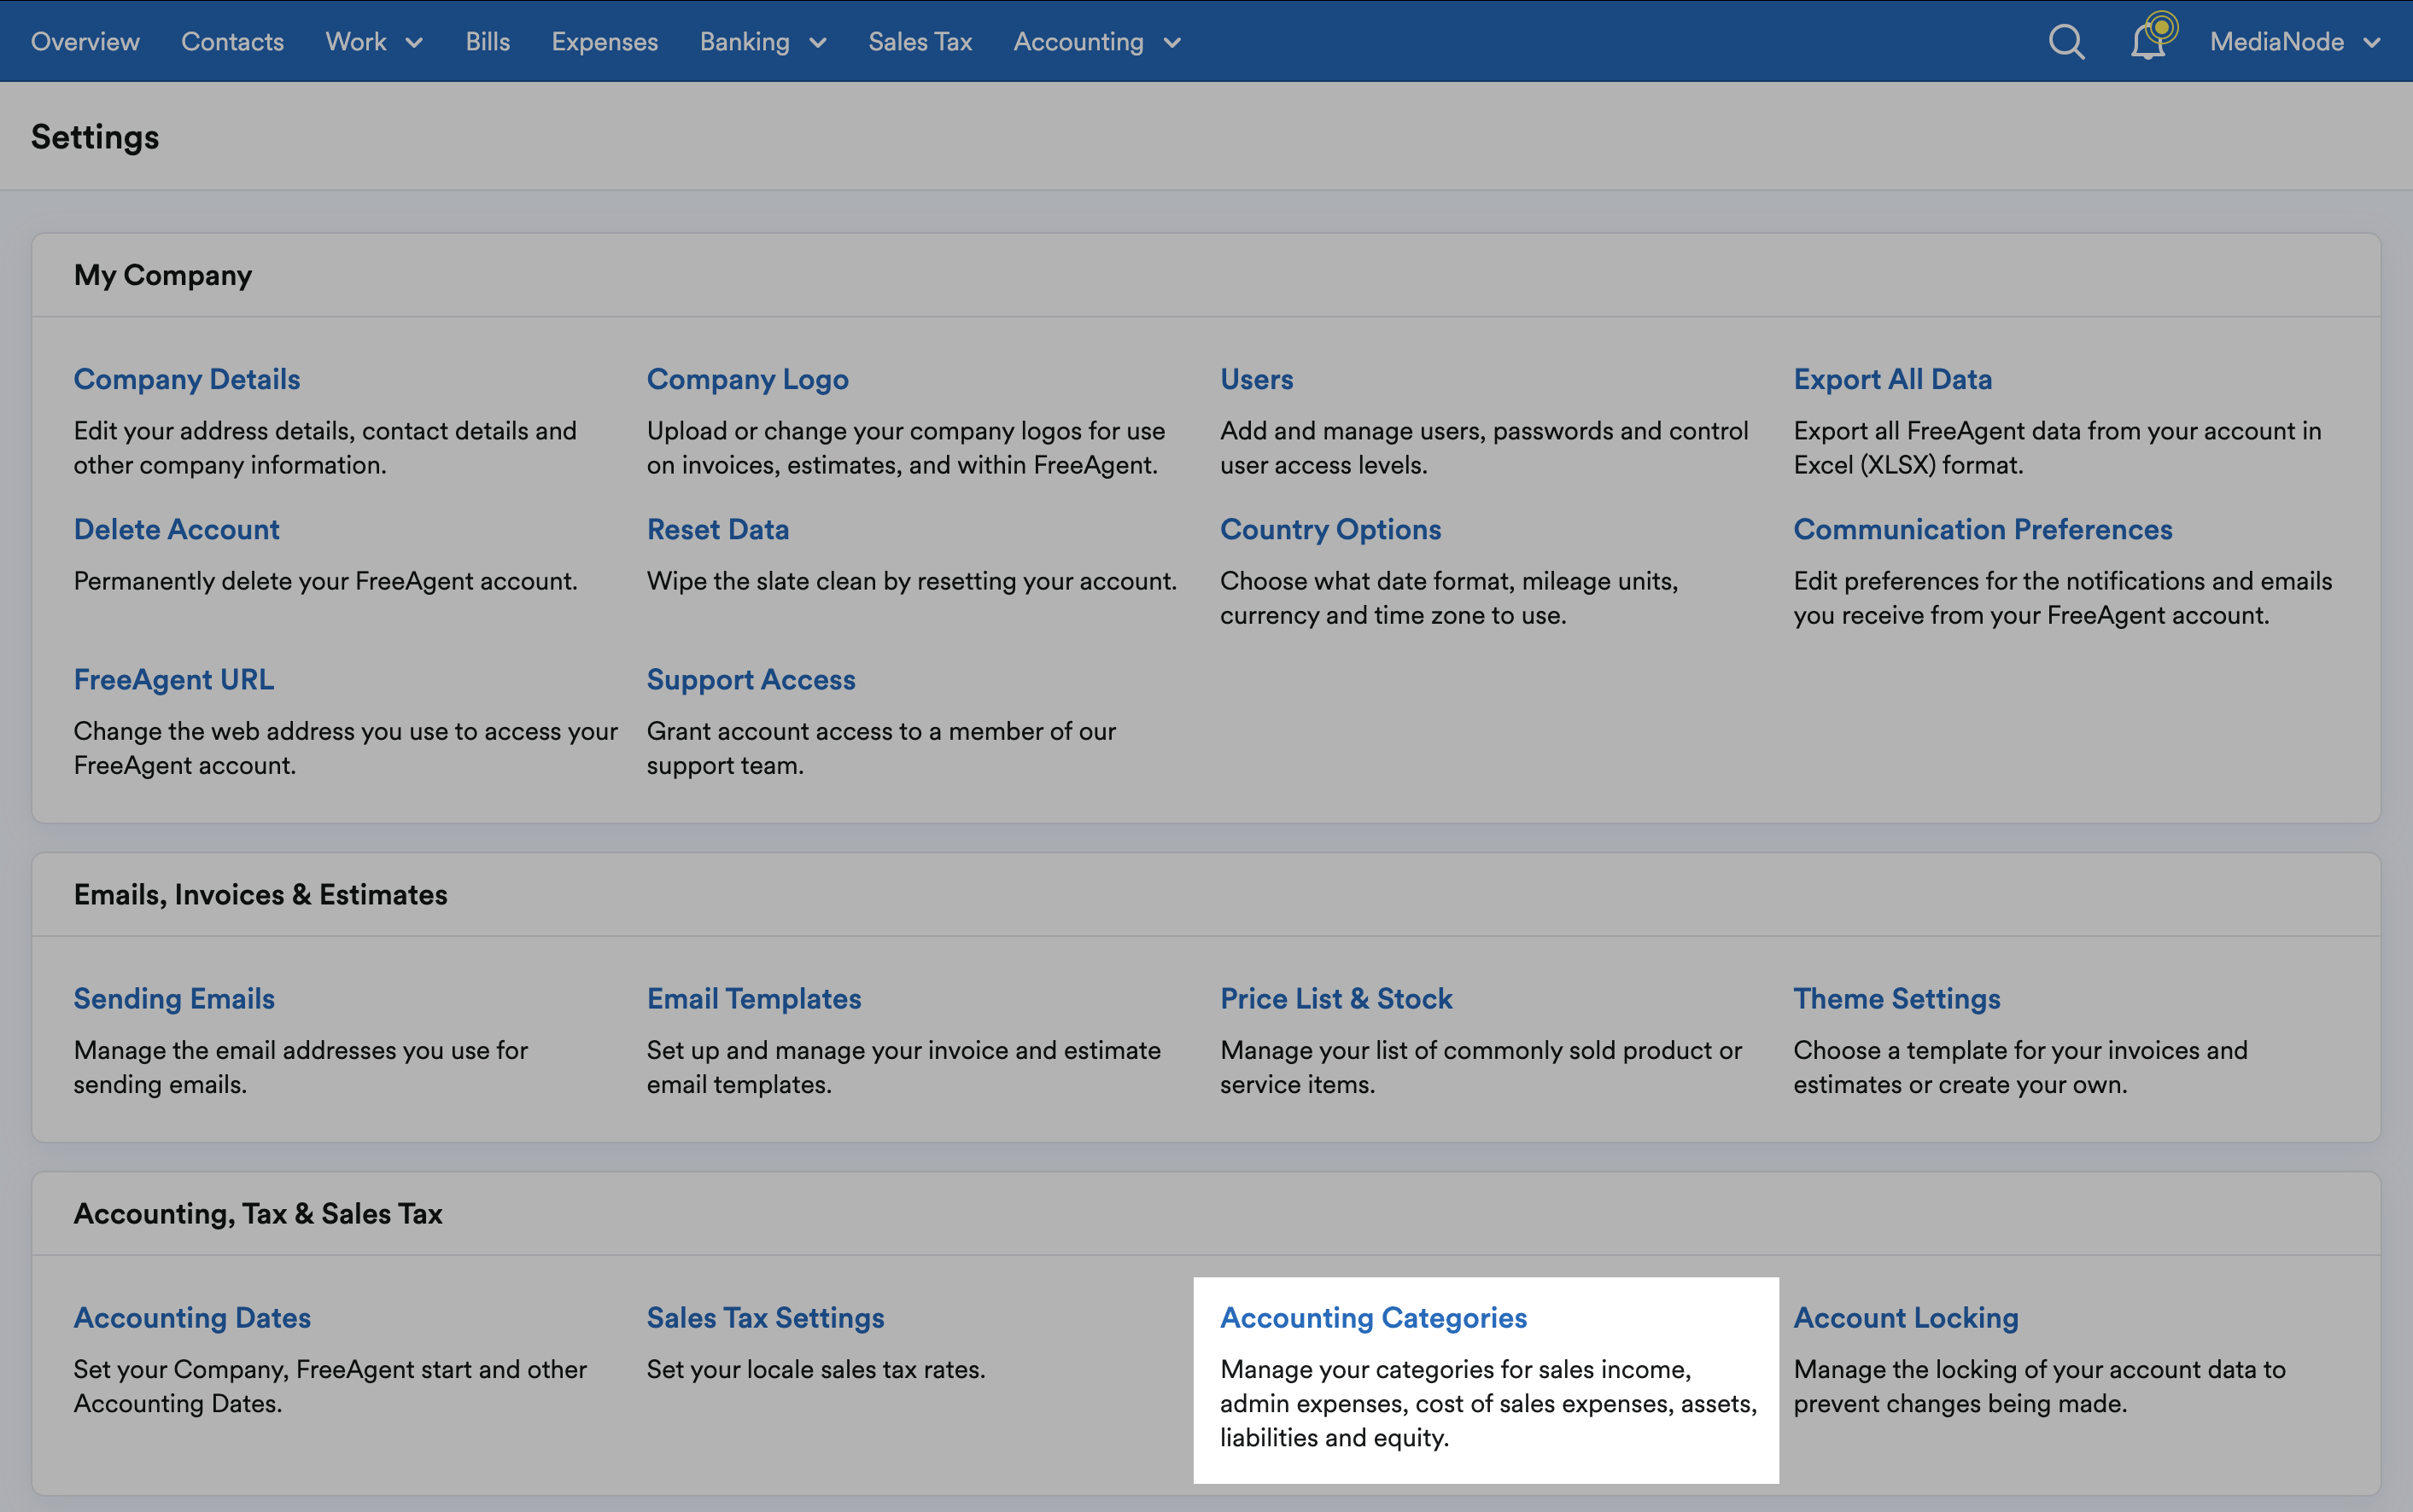Open the Company Details link
Viewport: 2413px width, 1512px height.
pyautogui.click(x=187, y=379)
